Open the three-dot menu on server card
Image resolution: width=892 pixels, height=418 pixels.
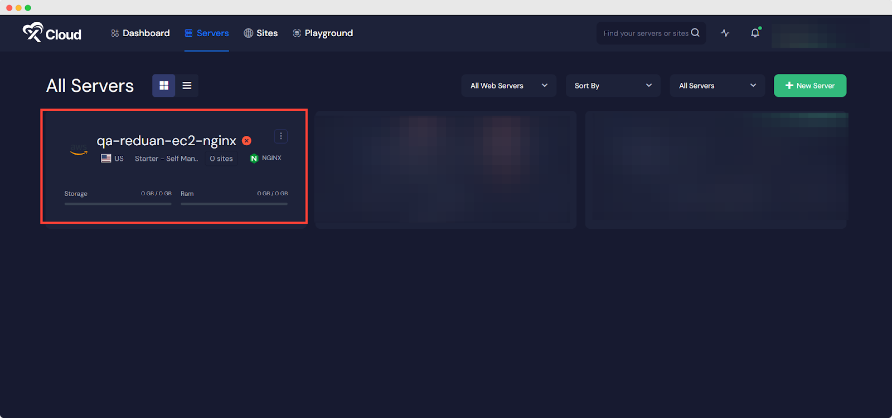(x=281, y=136)
